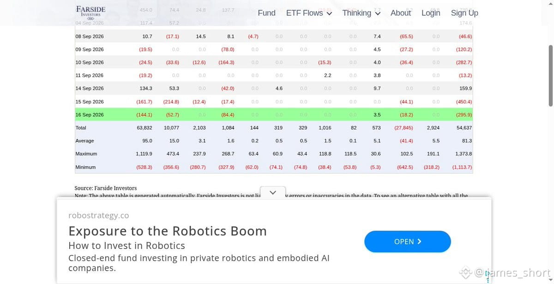Click the 'Source: Farside Investors' text

click(106, 188)
